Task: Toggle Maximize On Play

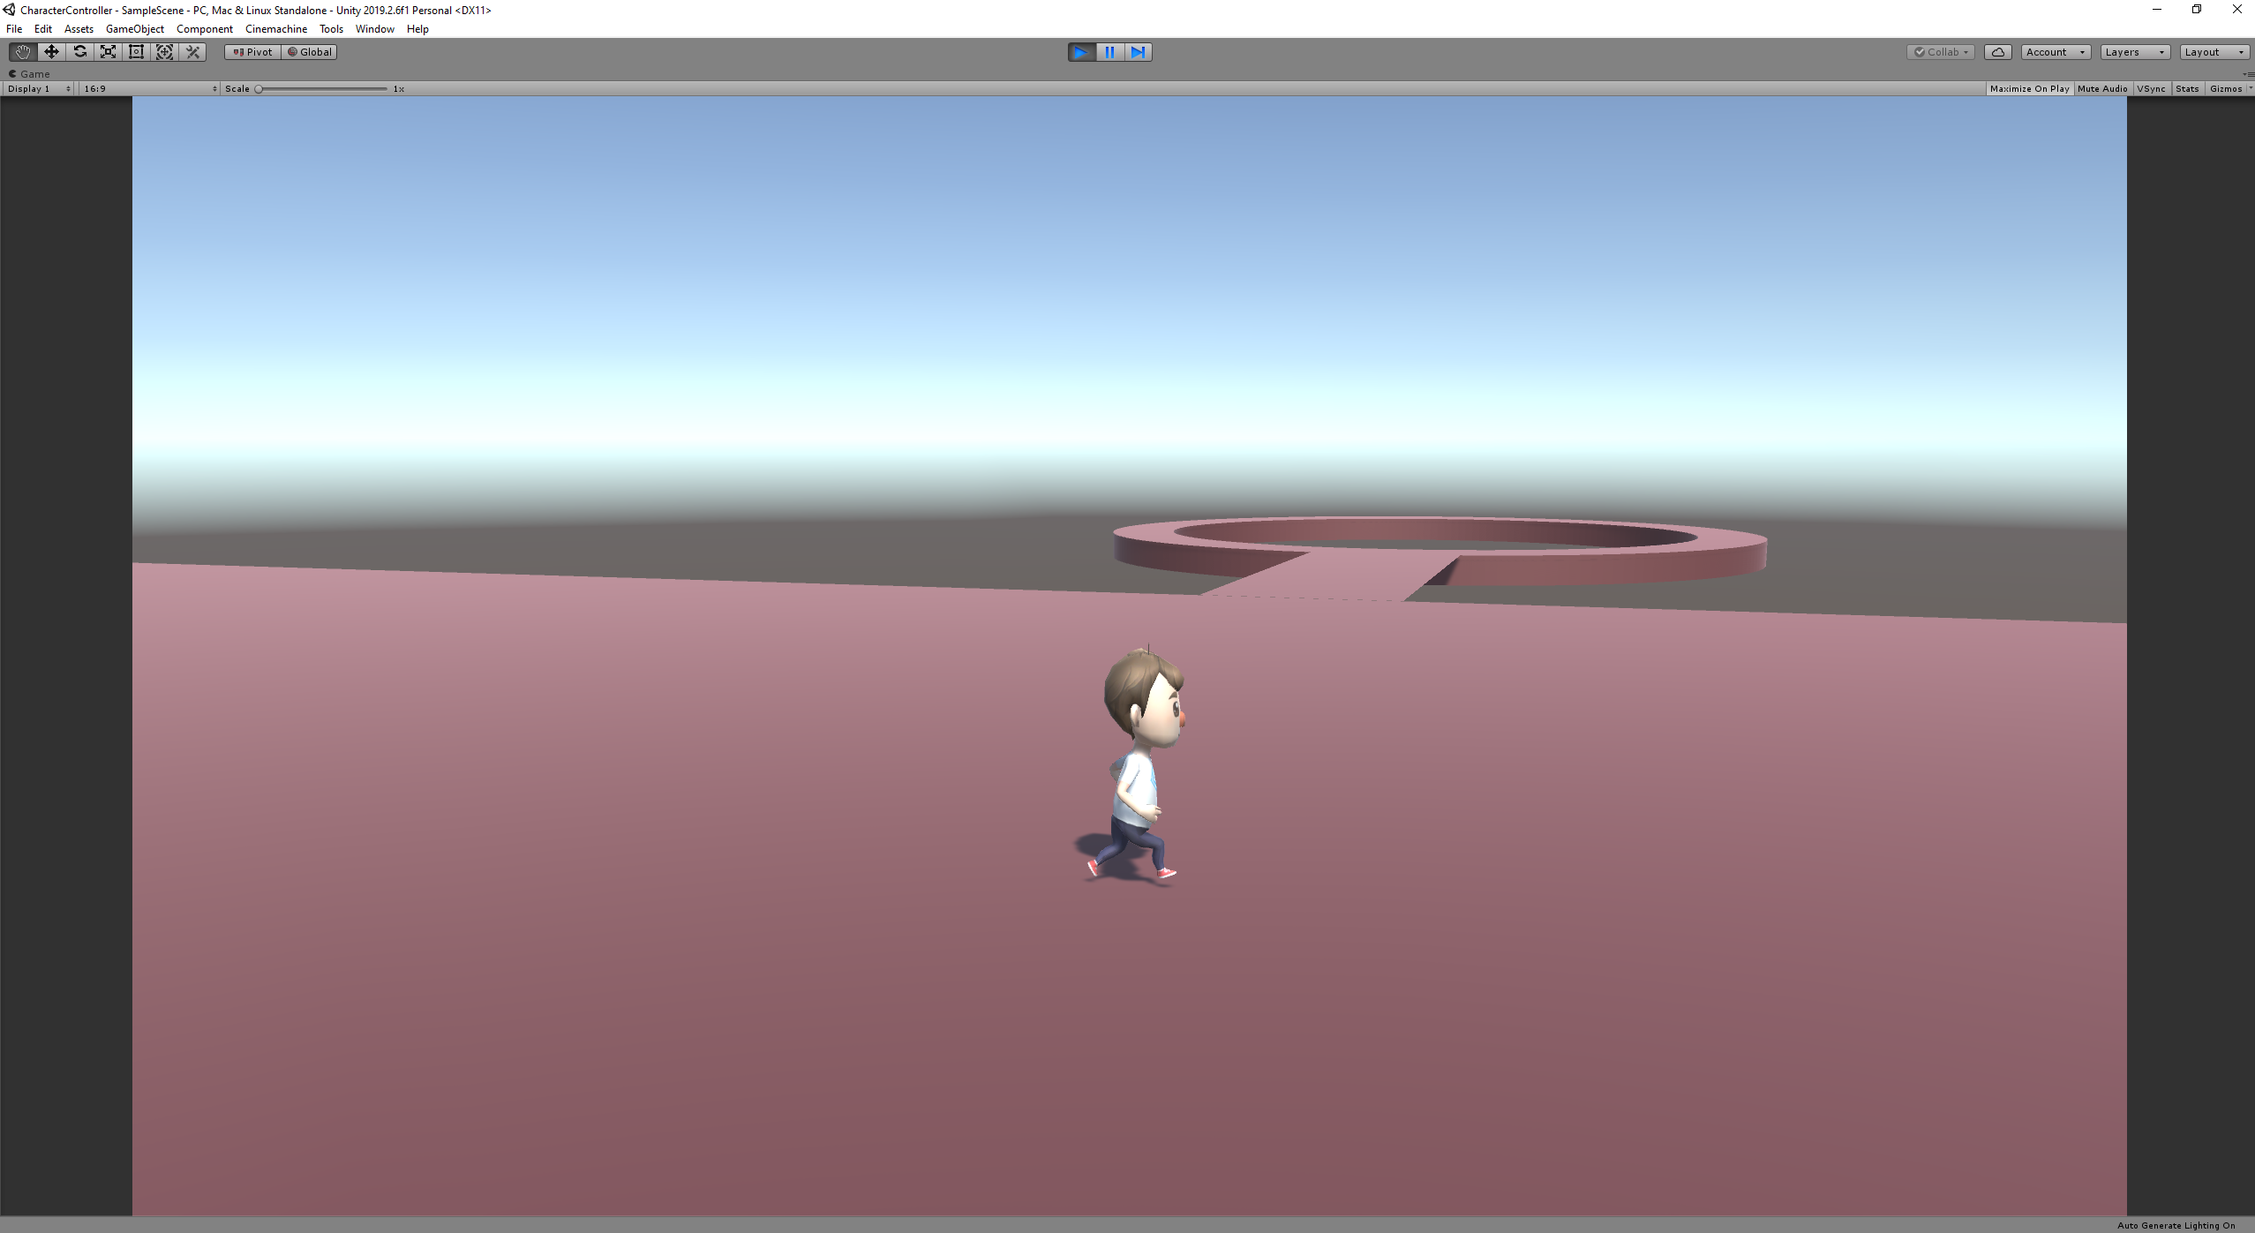Action: pos(2029,88)
